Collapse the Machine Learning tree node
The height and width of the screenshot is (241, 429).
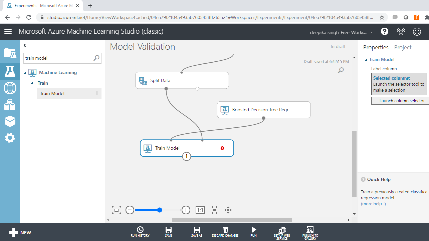[x=25, y=73]
